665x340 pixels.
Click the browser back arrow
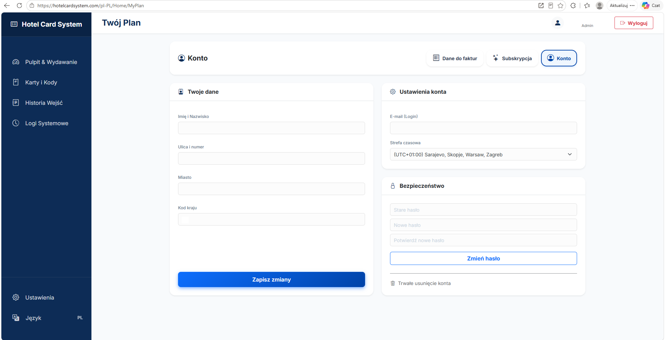coord(7,6)
